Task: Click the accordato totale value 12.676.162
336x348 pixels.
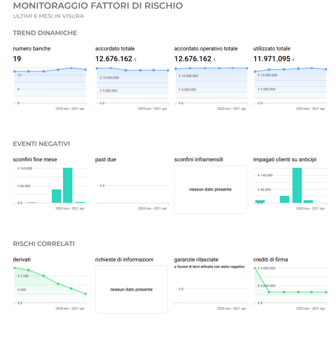Action: (114, 59)
